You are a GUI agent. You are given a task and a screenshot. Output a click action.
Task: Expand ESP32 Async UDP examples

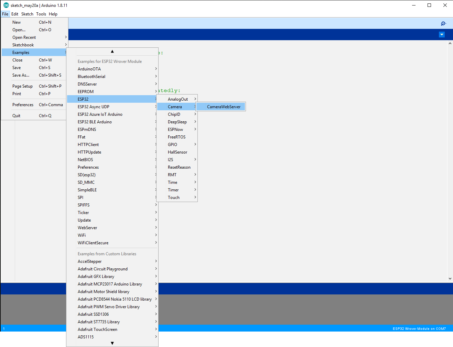(112, 107)
